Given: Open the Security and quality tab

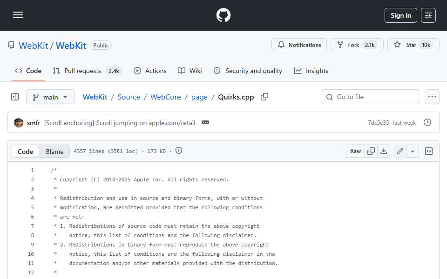Looking at the screenshot, I should coord(248,71).
